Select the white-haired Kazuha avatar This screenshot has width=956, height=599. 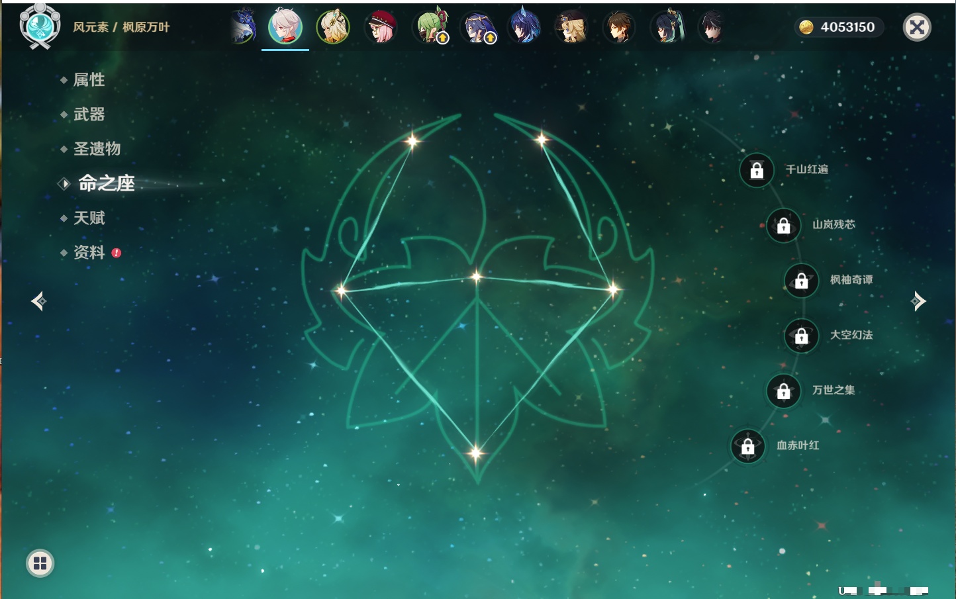pyautogui.click(x=285, y=27)
